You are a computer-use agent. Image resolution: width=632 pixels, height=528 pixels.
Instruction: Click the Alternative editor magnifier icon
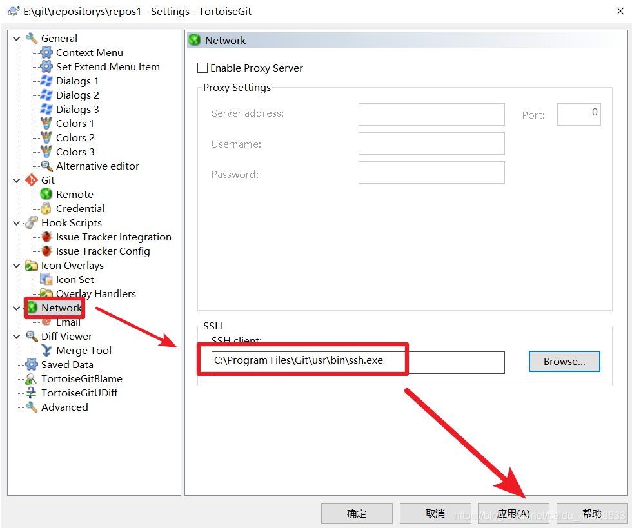pos(46,166)
